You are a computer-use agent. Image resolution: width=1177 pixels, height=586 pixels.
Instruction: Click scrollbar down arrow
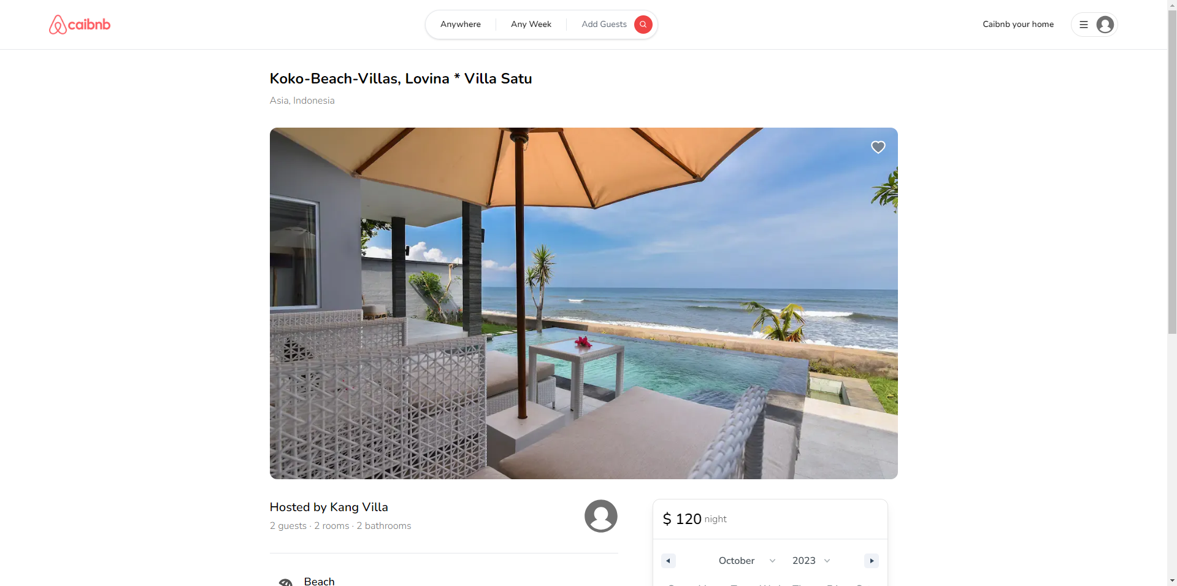click(1172, 580)
